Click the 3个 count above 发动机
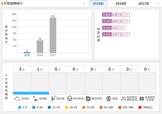 tap(22, 69)
